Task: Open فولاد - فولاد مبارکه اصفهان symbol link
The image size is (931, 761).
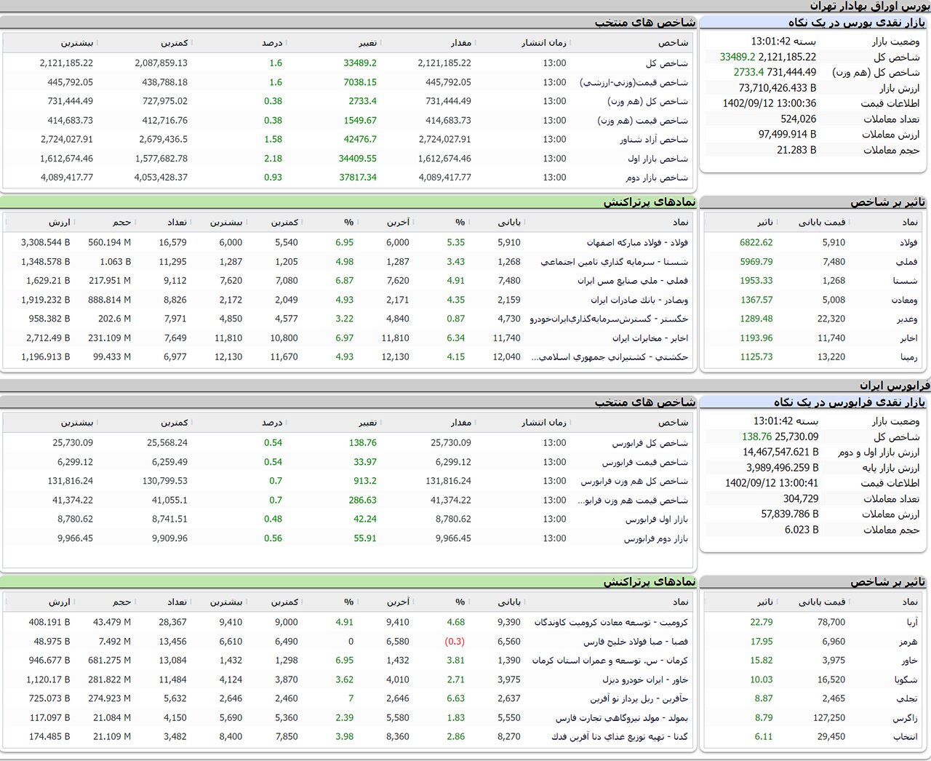Action: tap(637, 243)
